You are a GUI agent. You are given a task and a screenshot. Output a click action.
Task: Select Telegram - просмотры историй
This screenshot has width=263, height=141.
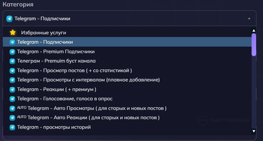54,127
